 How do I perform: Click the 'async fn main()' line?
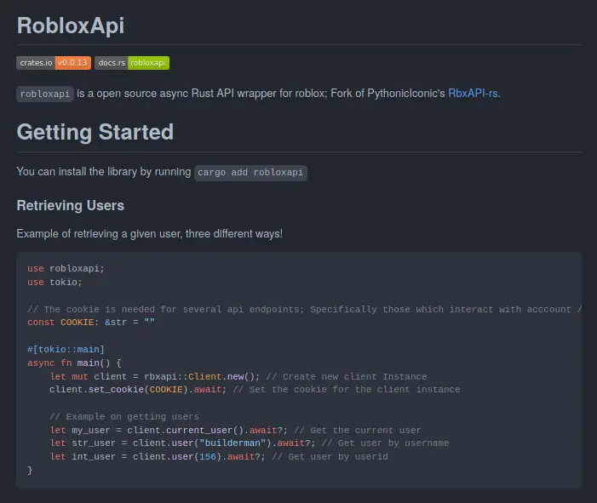point(75,363)
